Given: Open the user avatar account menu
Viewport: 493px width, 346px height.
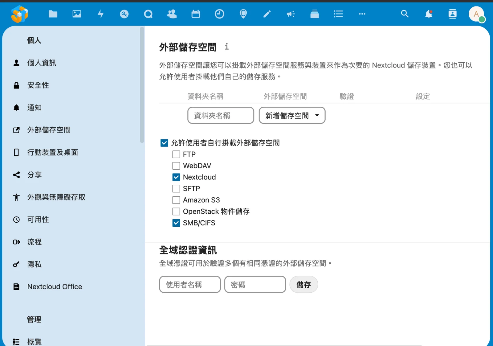Looking at the screenshot, I should (x=476, y=14).
